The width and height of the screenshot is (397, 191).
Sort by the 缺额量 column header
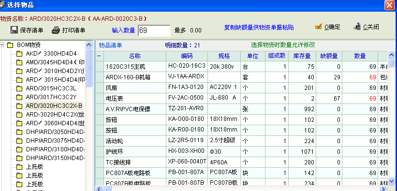(x=329, y=56)
